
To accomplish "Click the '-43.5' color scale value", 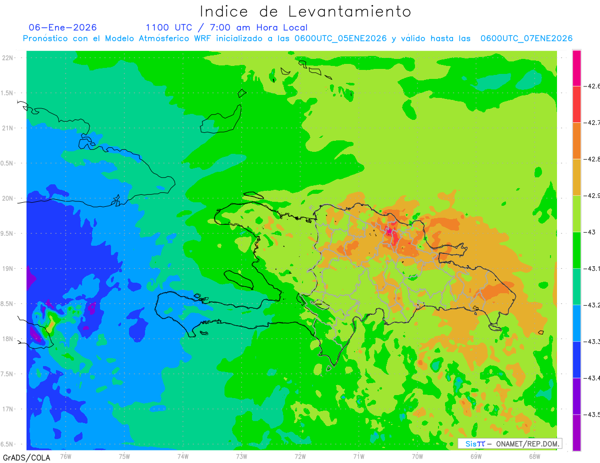I will [x=591, y=415].
